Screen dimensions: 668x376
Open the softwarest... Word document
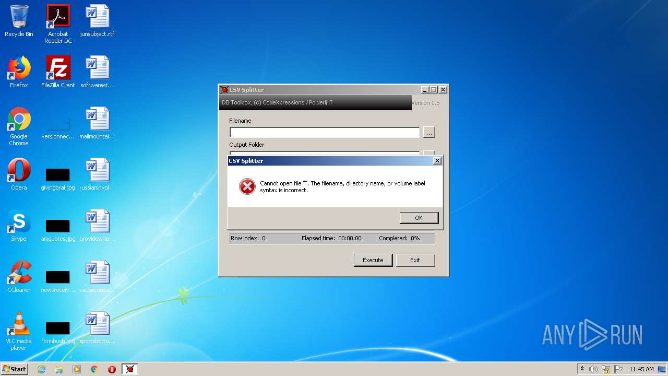click(97, 72)
